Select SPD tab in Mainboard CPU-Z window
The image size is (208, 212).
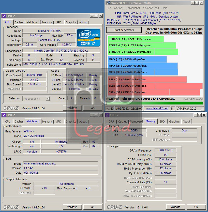pos(58,122)
